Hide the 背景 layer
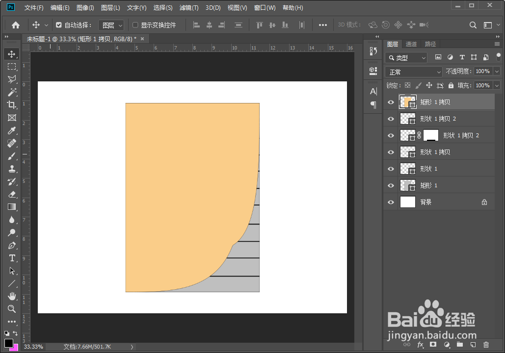 click(x=391, y=202)
